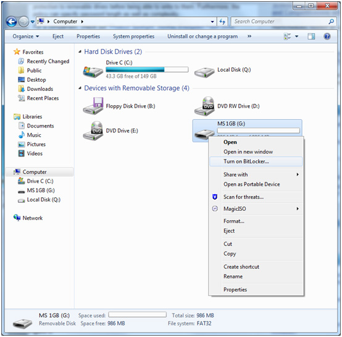The image size is (342, 337).
Task: Select Format from the context menu
Action: pyautogui.click(x=234, y=221)
